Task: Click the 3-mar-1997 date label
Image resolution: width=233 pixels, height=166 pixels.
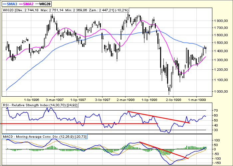Action: [55, 100]
